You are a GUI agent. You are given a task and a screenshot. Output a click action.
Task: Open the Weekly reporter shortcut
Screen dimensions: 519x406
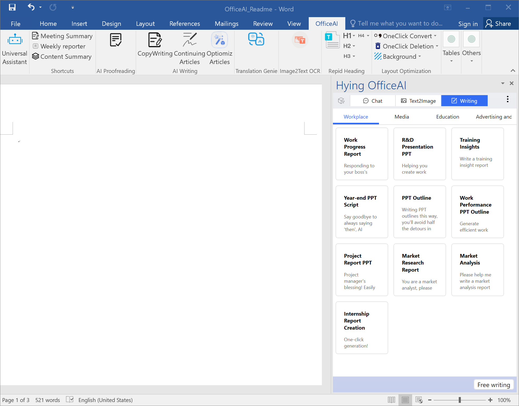pyautogui.click(x=59, y=46)
